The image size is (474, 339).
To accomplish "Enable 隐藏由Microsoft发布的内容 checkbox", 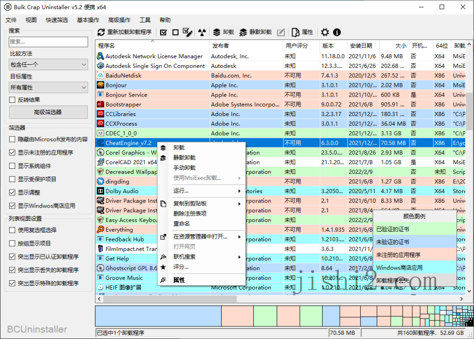I will (12, 139).
